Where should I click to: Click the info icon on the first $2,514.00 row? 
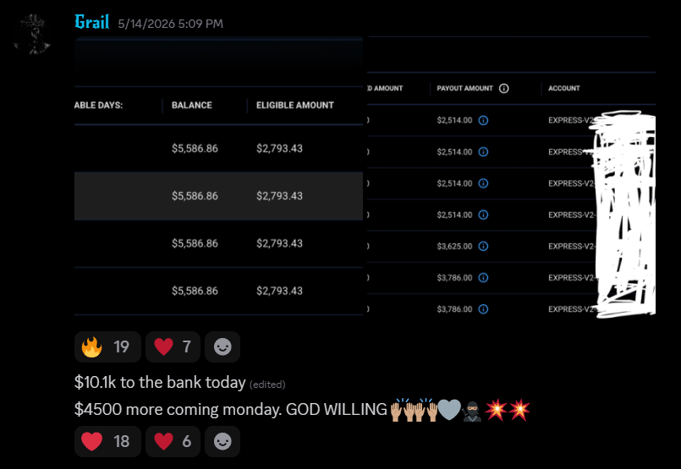click(x=483, y=120)
